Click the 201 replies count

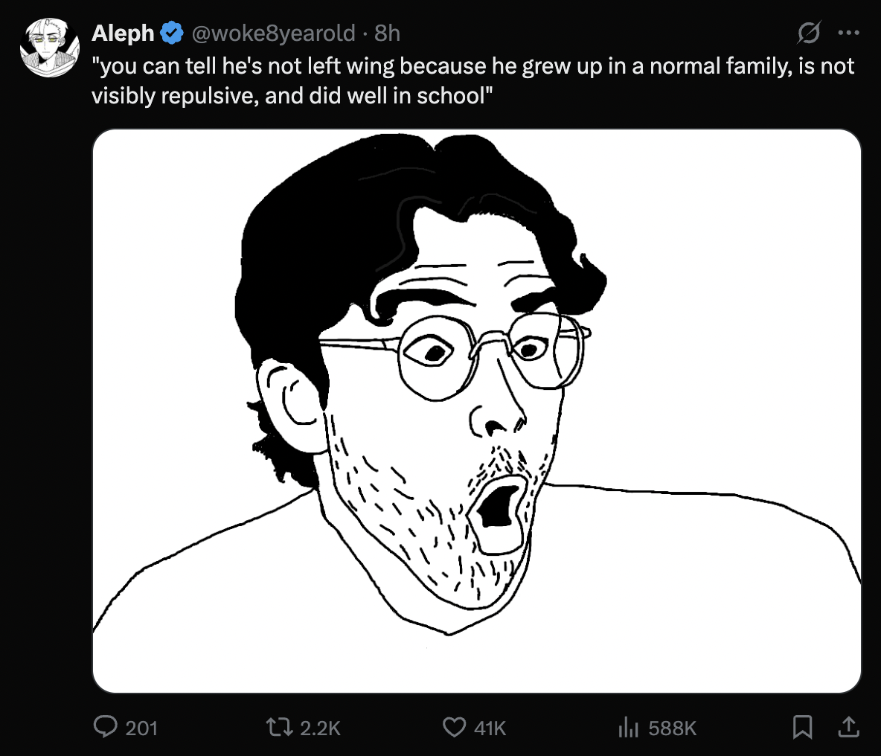pos(141,727)
